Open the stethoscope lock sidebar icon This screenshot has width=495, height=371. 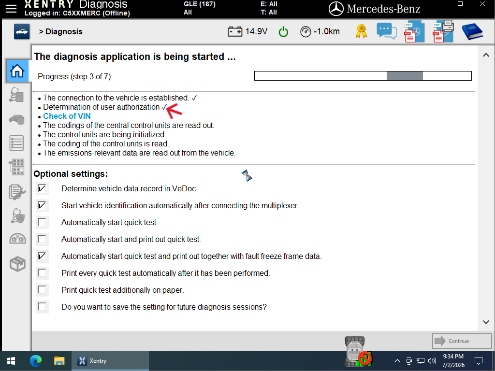18,216
